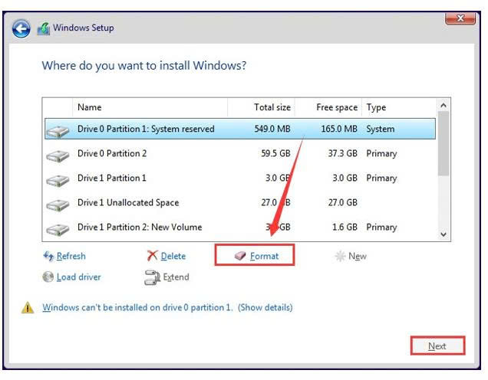Click drive icon for Drive 1 Unallocated Space

point(58,205)
